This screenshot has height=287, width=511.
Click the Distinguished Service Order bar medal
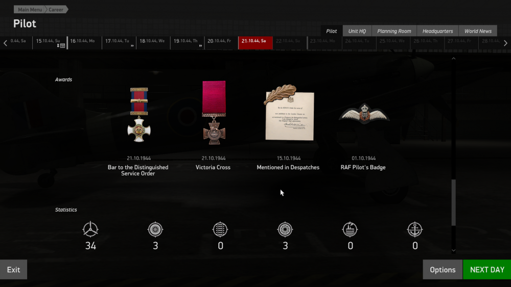pyautogui.click(x=139, y=114)
